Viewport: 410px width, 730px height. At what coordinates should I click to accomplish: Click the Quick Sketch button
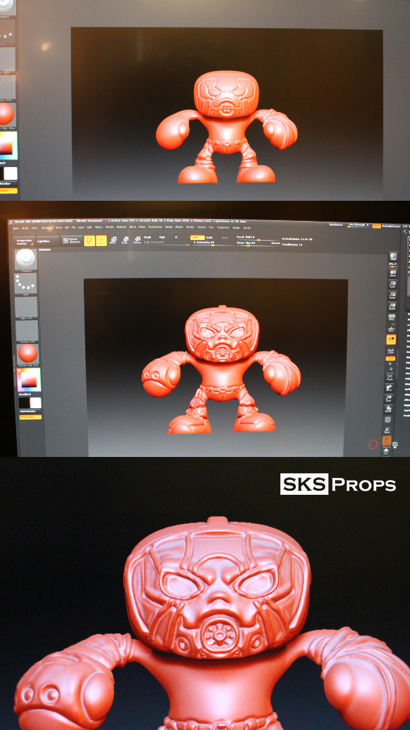coord(72,240)
